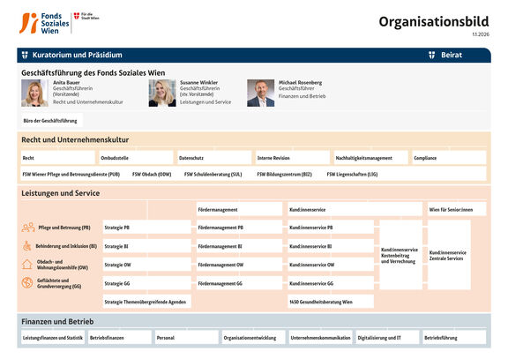Click the Kund:innenservice header box
The height and width of the screenshot is (359, 508).
(x=355, y=209)
